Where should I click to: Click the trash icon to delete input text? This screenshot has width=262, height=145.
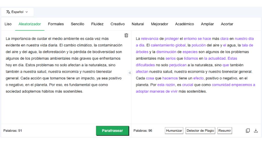(x=126, y=35)
